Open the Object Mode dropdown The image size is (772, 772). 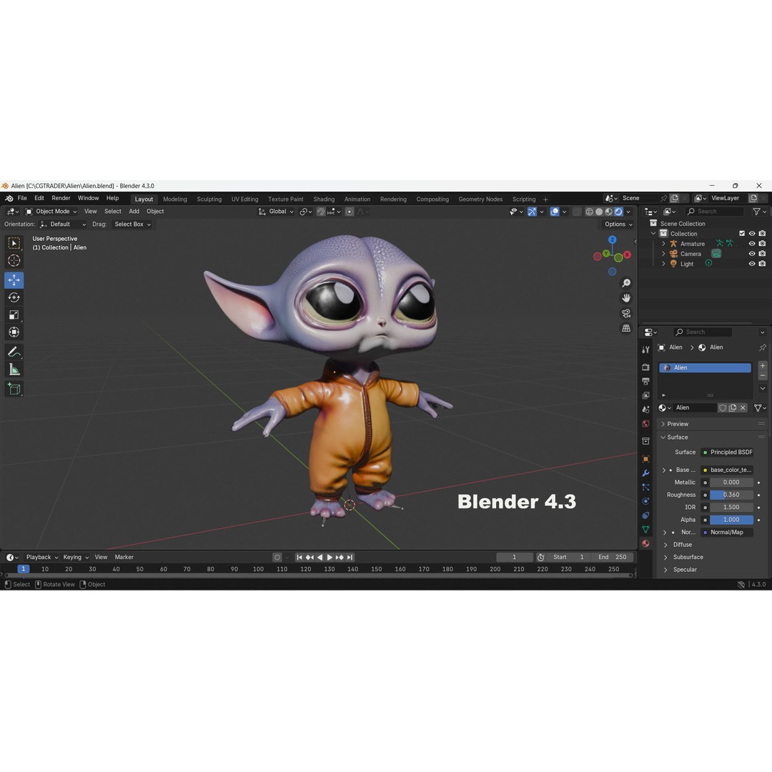[51, 212]
